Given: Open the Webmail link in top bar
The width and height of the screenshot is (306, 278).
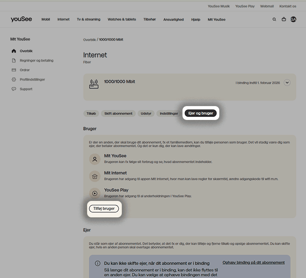Looking at the screenshot, I should tap(267, 6).
